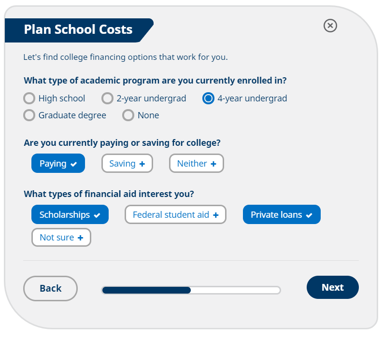Go to the Next step
Image resolution: width=383 pixels, height=338 pixels.
[x=333, y=287]
